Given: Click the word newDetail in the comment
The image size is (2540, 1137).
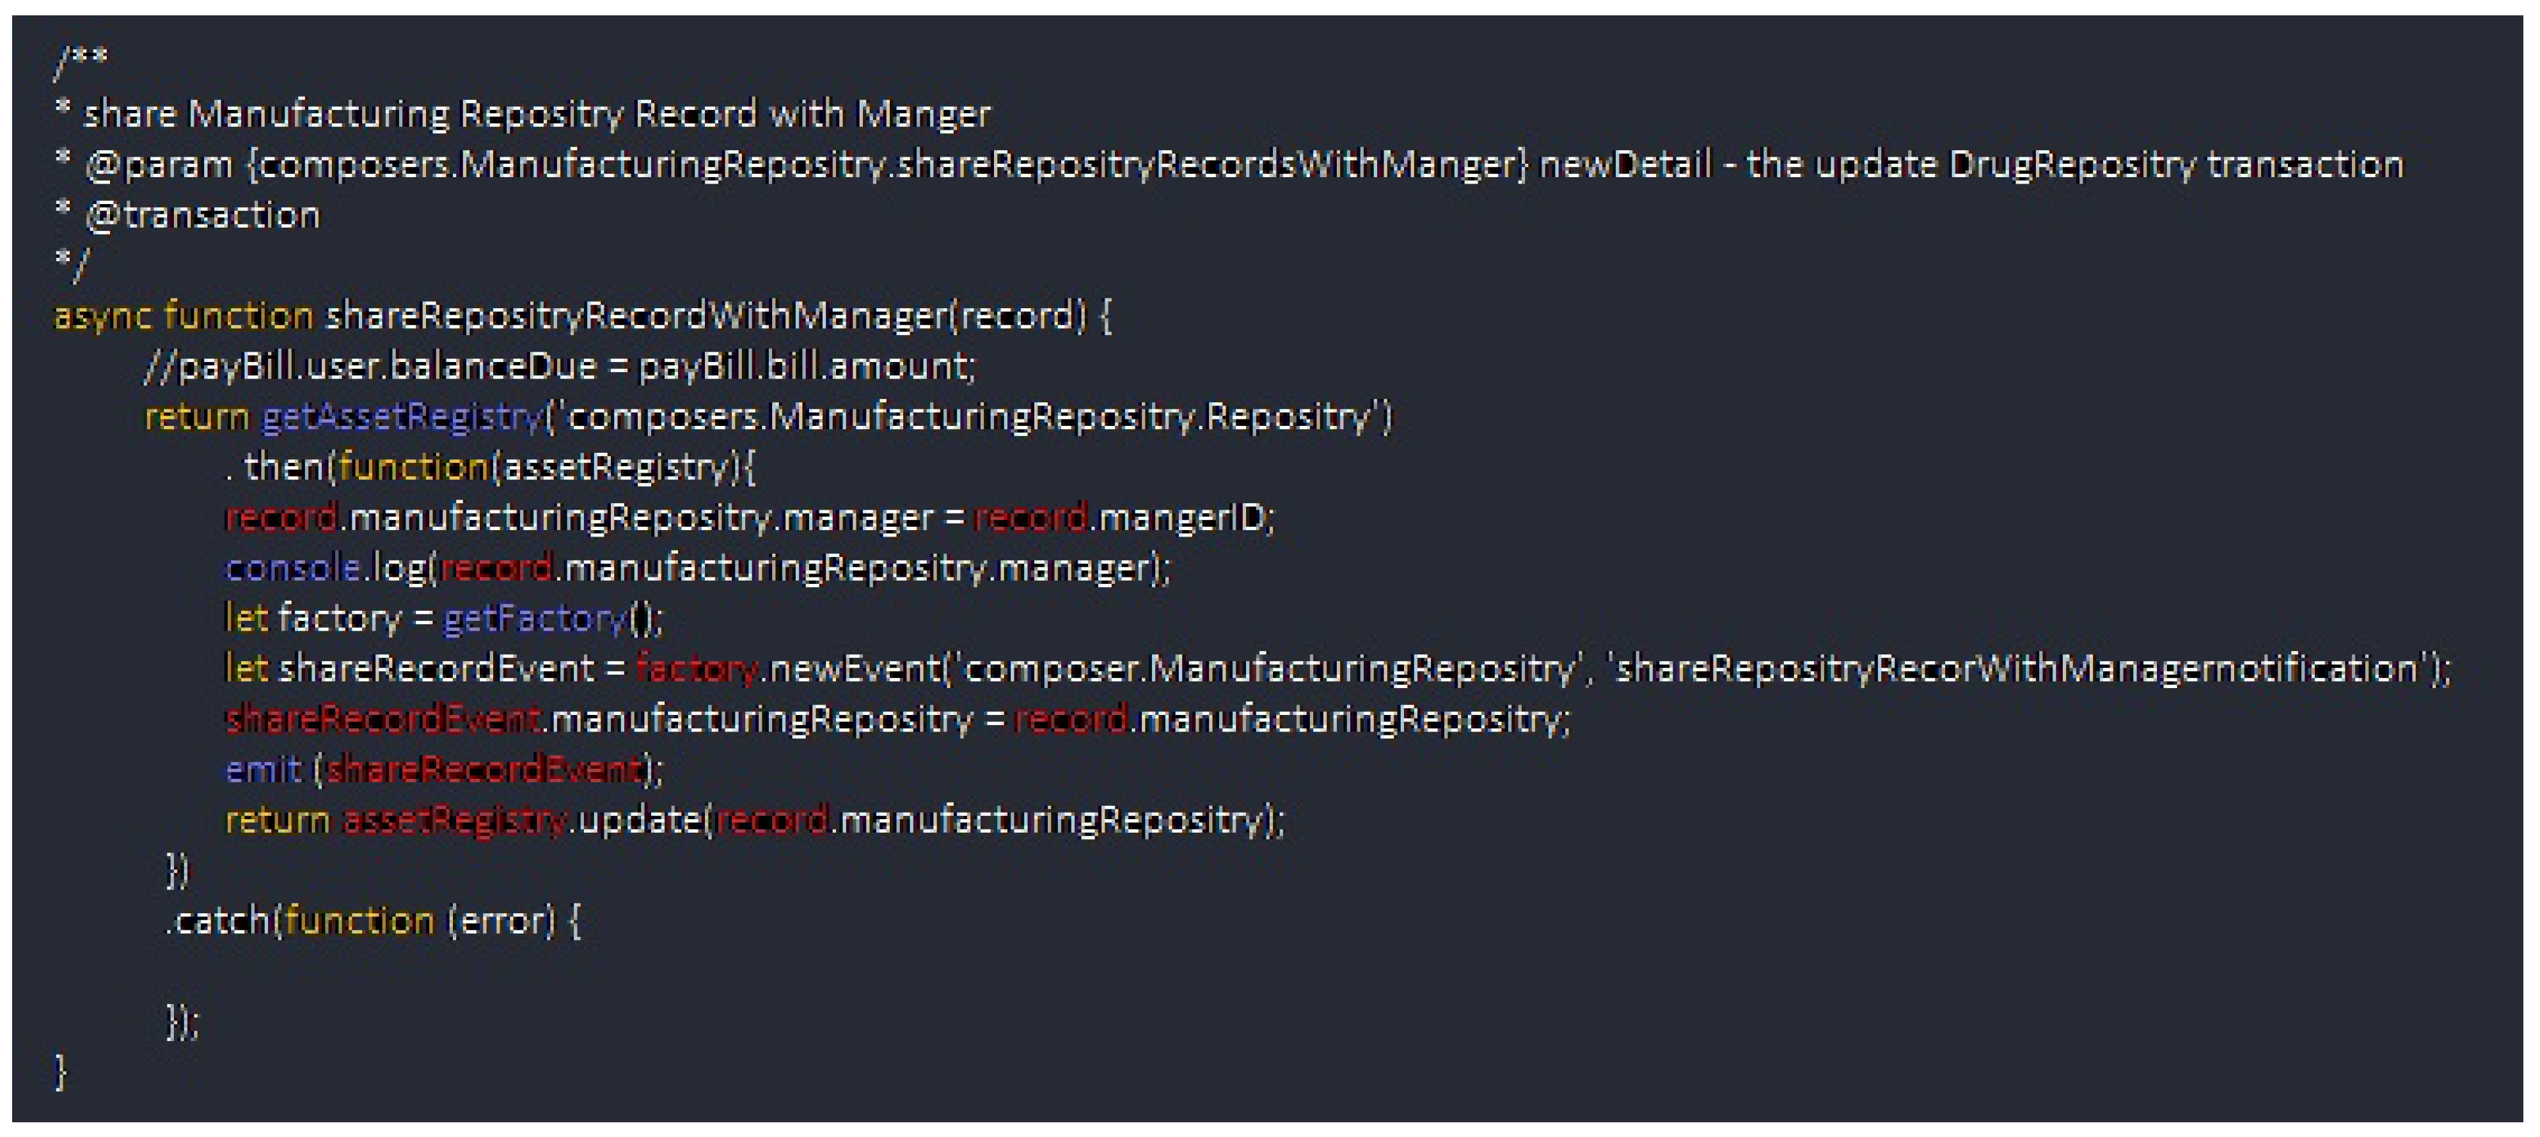Looking at the screenshot, I should [1624, 165].
